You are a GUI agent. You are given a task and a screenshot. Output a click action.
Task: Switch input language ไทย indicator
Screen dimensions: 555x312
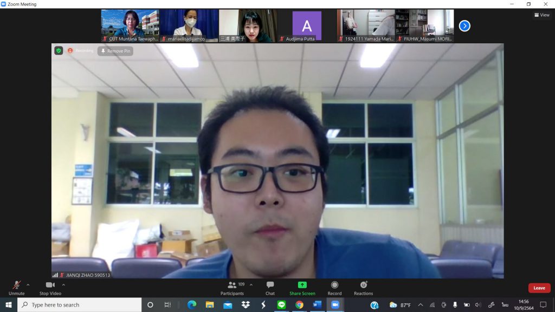pyautogui.click(x=505, y=304)
